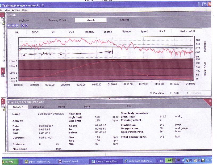217x165 pixels.
Task: Zoom in on the graph with plus icon
Action: (x=23, y=26)
